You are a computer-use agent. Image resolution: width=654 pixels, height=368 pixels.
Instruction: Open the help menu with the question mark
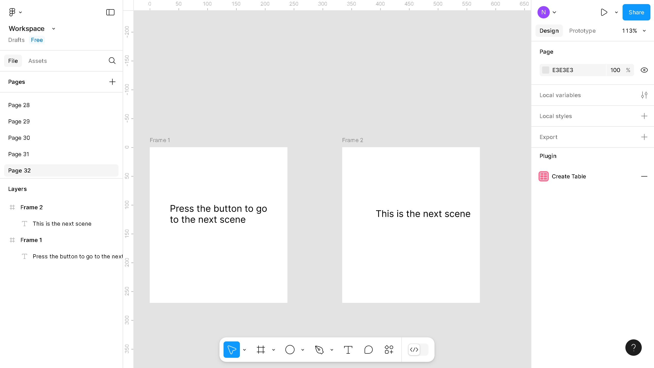633,347
